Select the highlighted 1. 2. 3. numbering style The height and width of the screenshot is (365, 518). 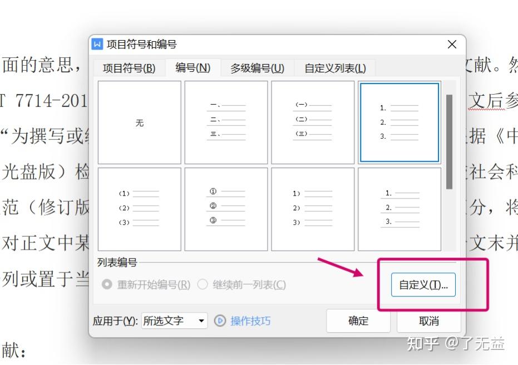coord(399,123)
